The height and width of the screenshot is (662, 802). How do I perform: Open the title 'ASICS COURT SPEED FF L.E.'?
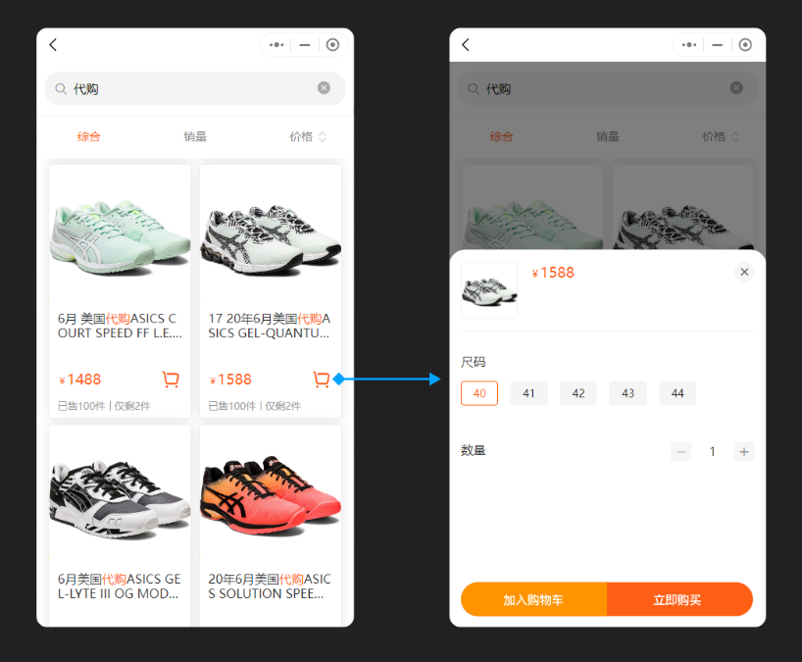120,326
